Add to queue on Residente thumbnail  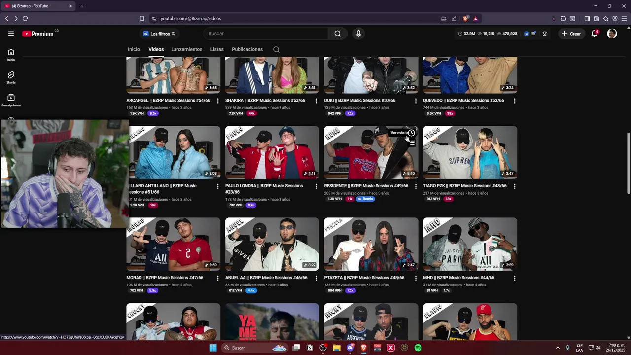[x=412, y=143]
